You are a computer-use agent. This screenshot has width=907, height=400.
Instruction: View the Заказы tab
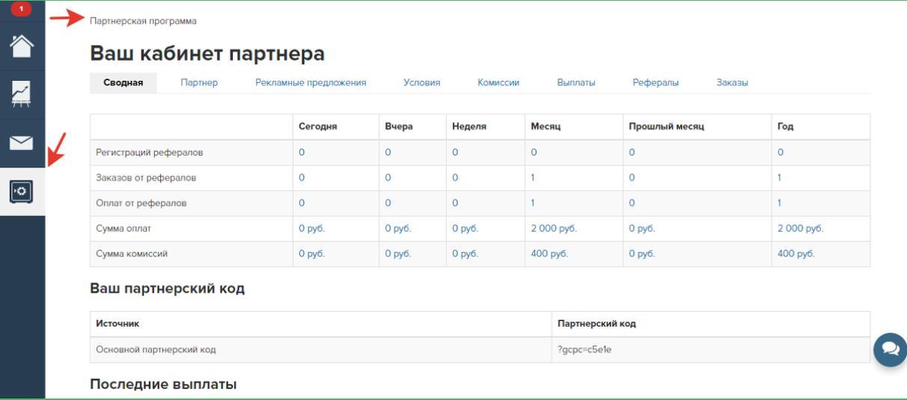click(x=733, y=83)
